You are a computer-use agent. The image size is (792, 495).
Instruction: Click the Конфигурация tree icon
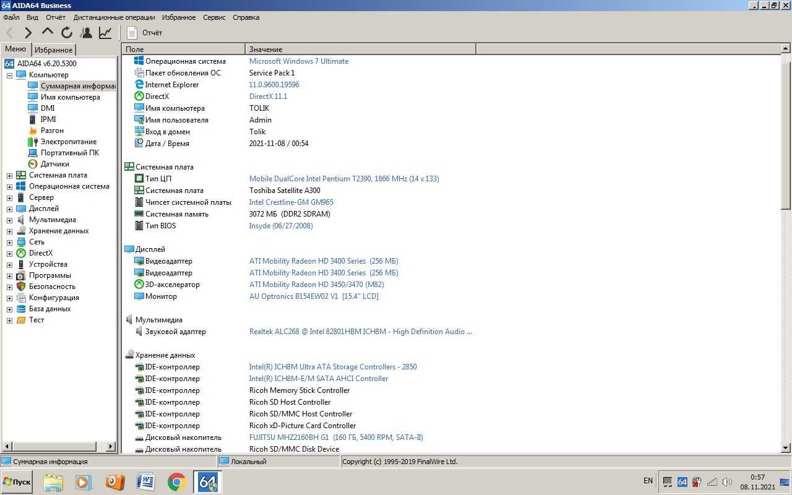21,298
